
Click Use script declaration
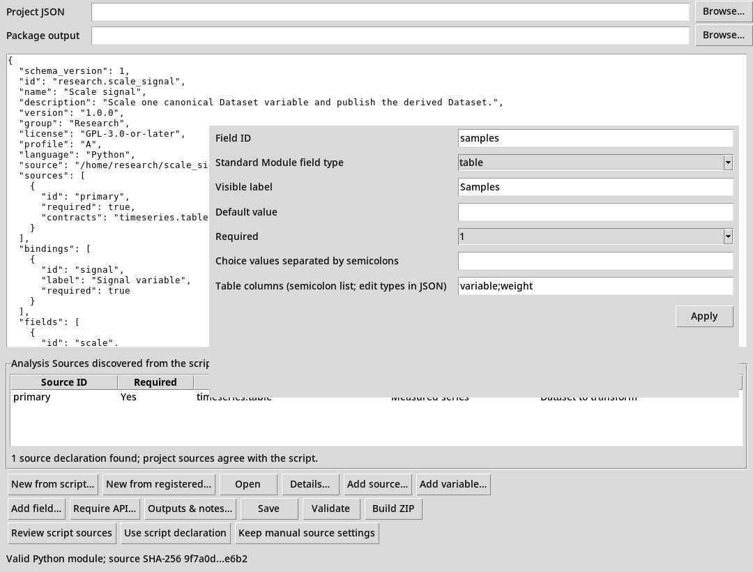point(175,534)
